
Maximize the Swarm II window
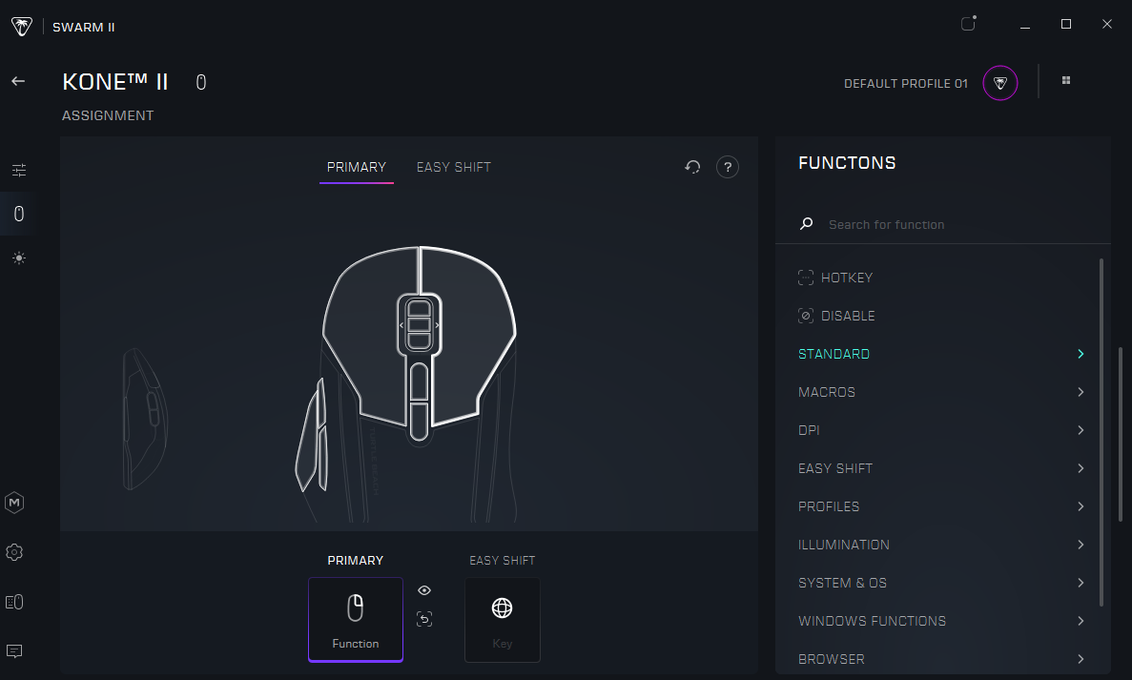[x=1065, y=25]
